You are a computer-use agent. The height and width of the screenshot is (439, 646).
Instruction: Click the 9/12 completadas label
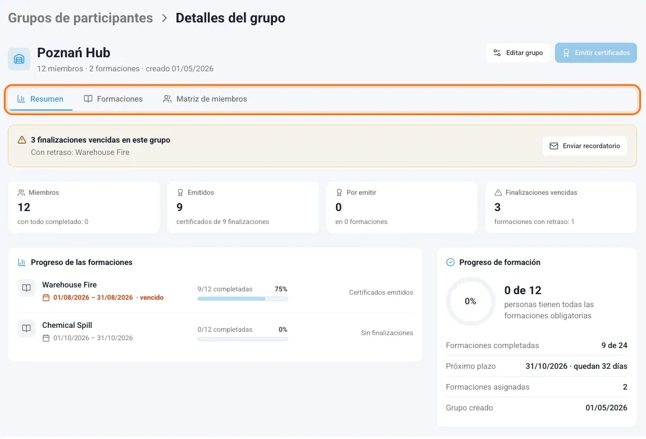(225, 289)
